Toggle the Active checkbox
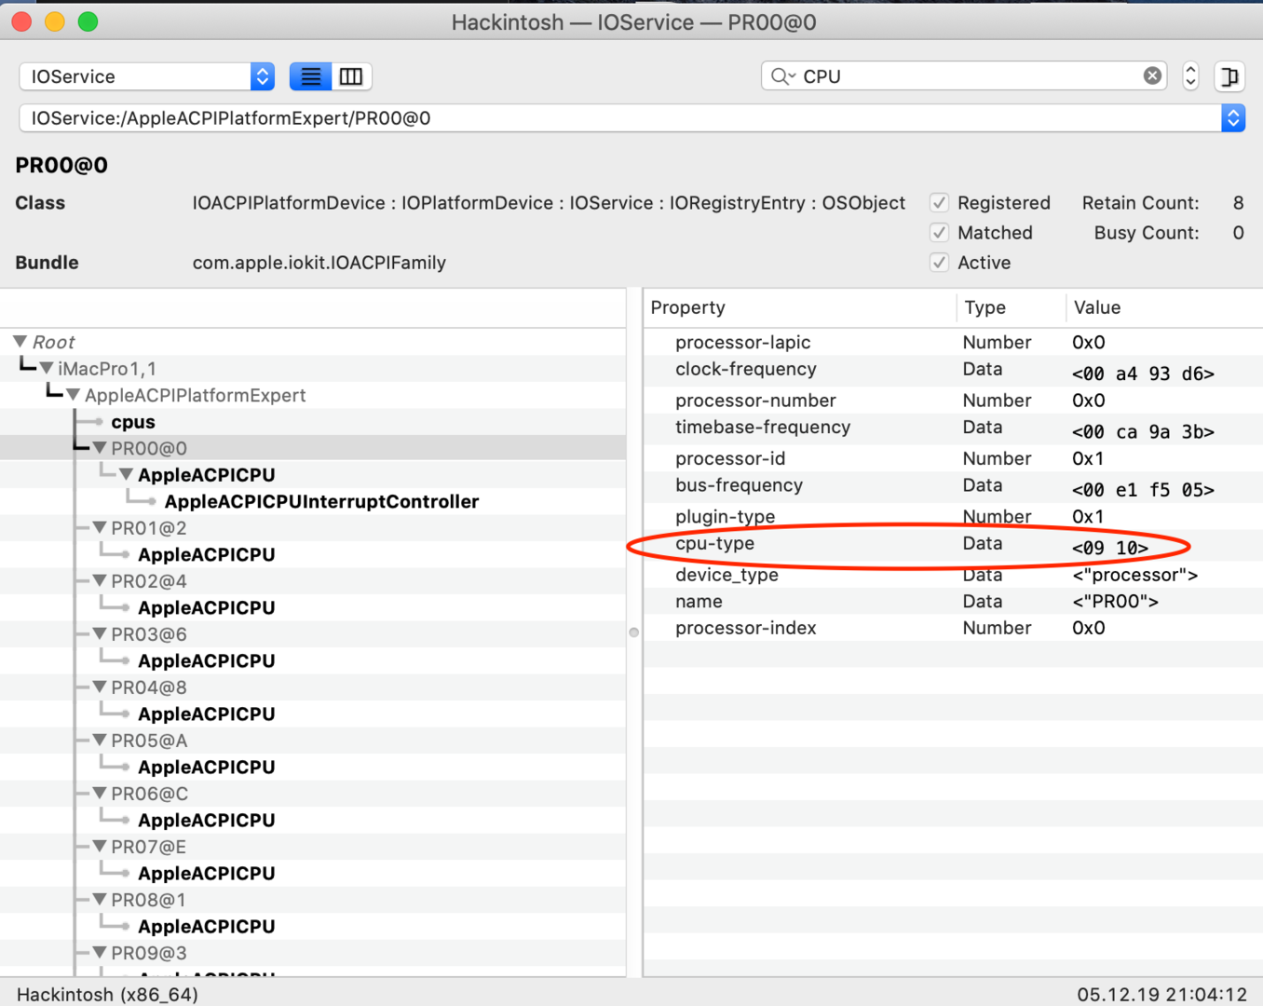1263x1006 pixels. pyautogui.click(x=939, y=263)
